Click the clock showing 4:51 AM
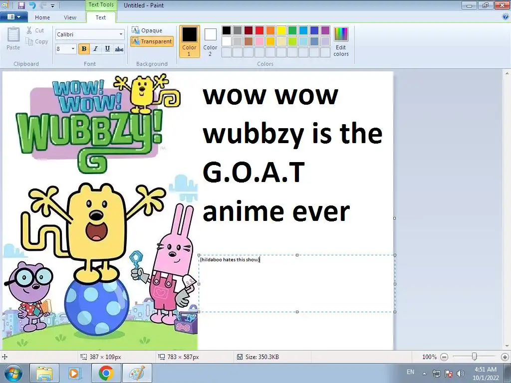511x383 pixels. pos(486,374)
